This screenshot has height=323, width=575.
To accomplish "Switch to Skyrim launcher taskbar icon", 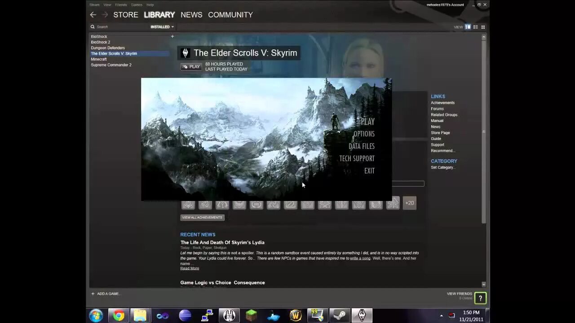I will coord(362,315).
